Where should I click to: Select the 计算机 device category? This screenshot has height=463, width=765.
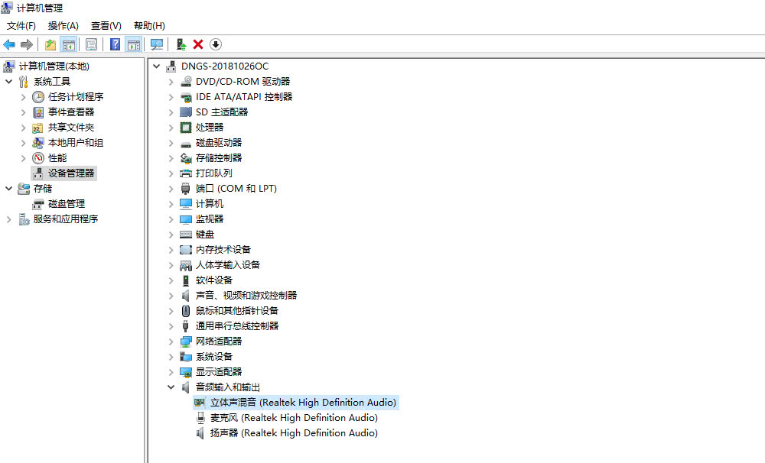[x=210, y=204]
